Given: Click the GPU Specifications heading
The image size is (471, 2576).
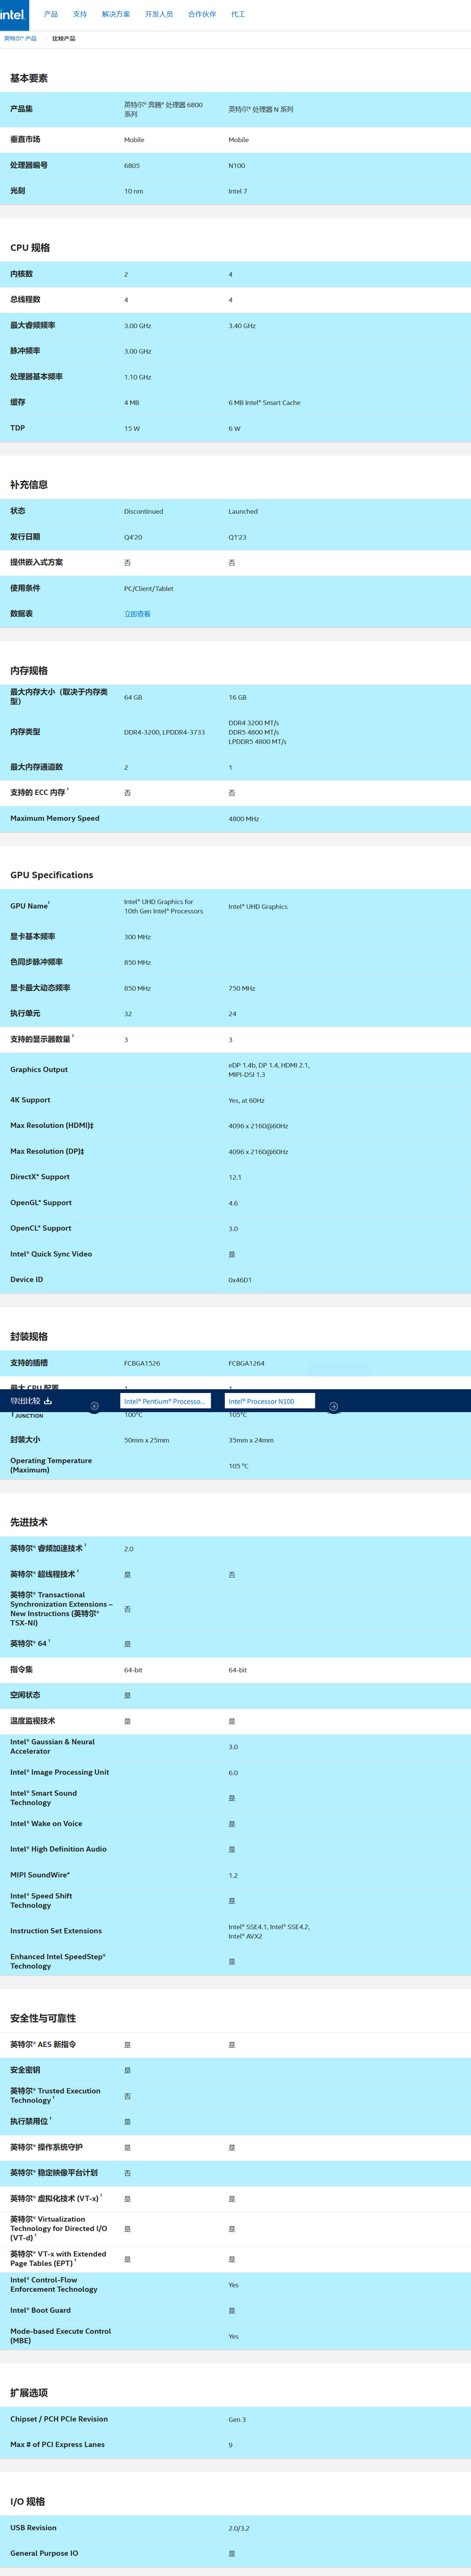Looking at the screenshot, I should (52, 875).
